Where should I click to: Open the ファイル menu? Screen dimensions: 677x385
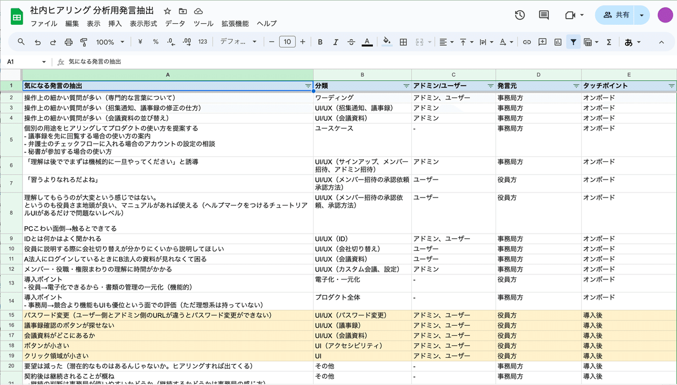(43, 24)
